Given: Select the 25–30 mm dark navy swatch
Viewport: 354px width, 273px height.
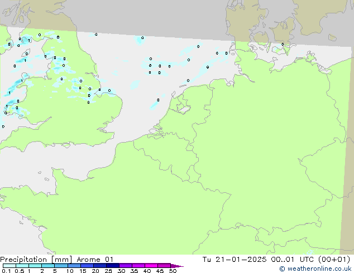Looking at the screenshot, I should point(113,266).
